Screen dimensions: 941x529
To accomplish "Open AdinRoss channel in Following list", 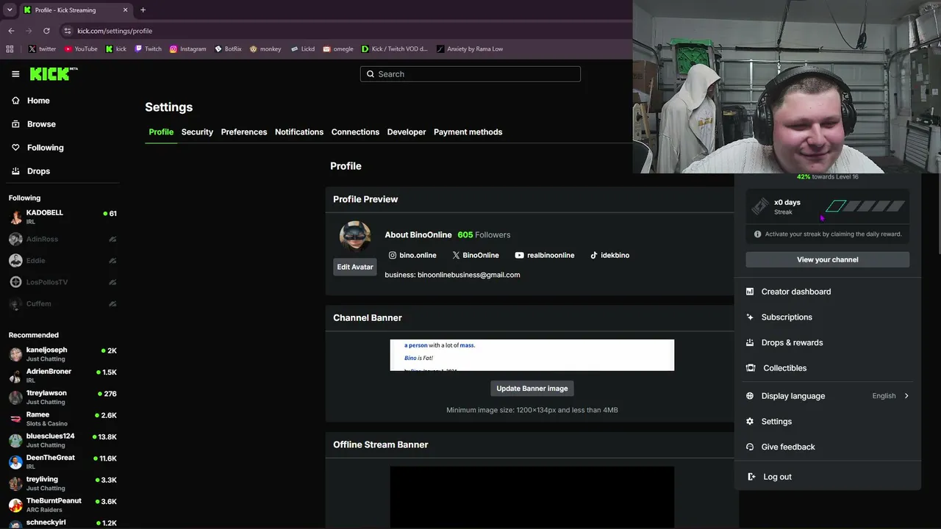I will coord(62,239).
